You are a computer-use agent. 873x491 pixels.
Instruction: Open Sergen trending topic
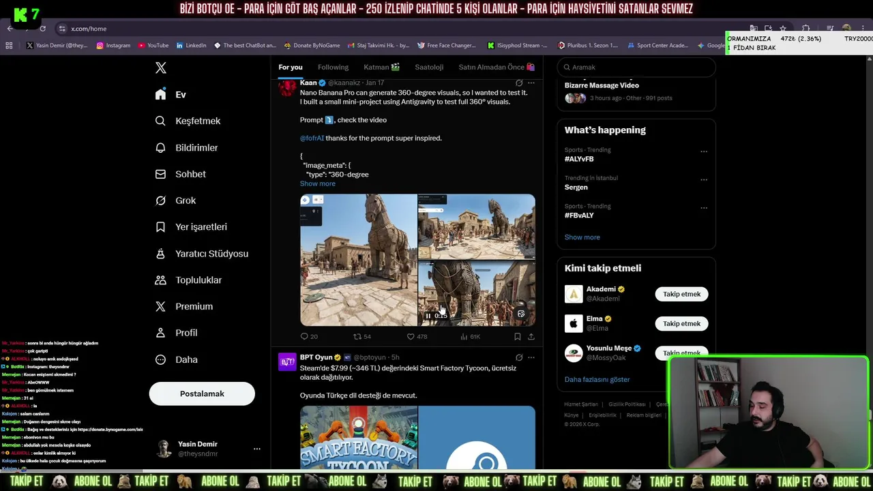click(x=576, y=187)
